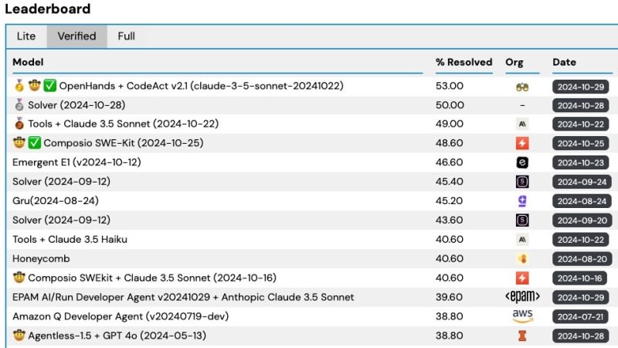Viewport: 618px width, 348px height.
Task: Click Anthropic logo in Tools + Claude 3.5 Sonnet row
Action: pos(521,124)
